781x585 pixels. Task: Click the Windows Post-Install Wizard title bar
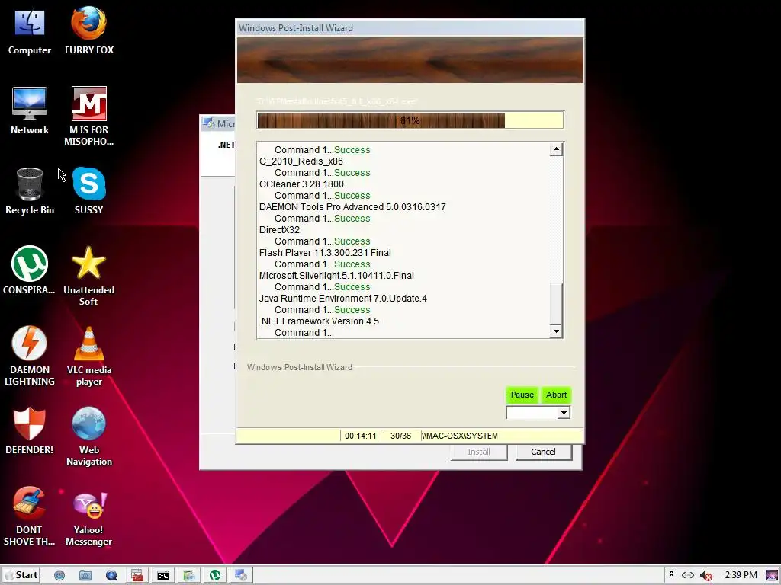pos(410,28)
